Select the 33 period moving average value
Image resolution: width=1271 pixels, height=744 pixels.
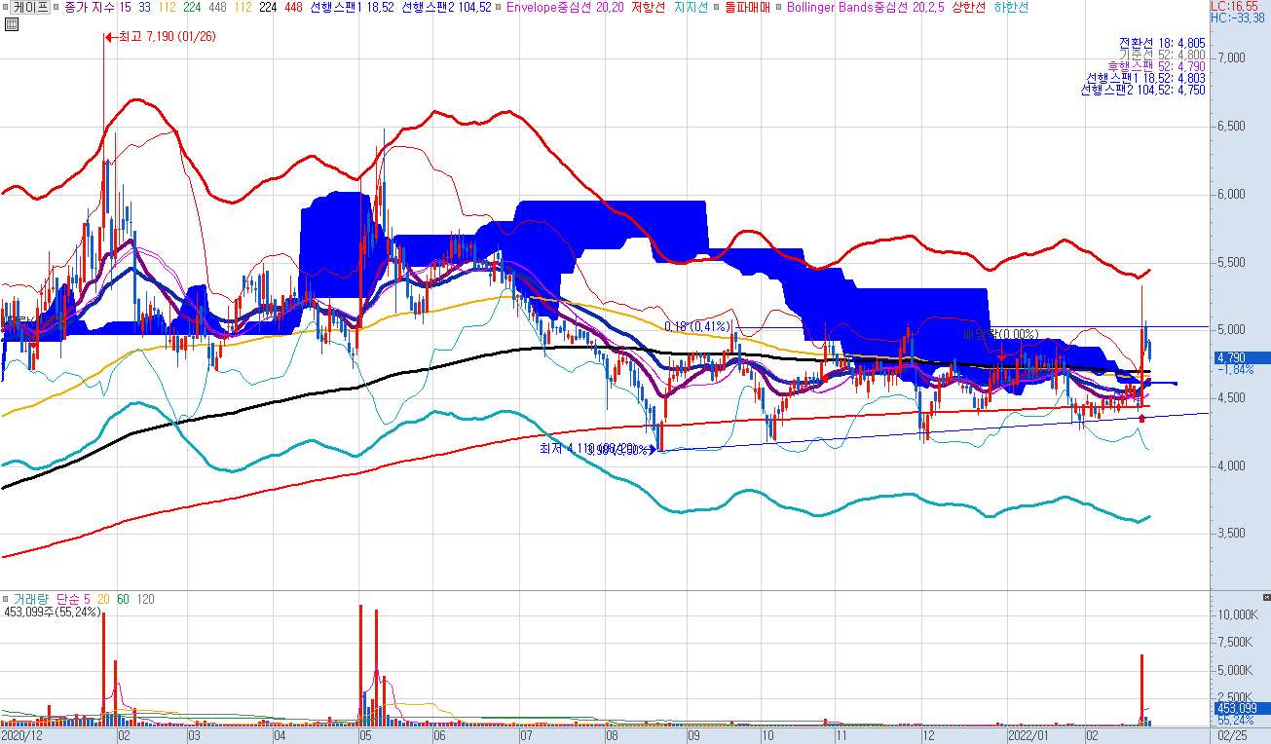(144, 7)
